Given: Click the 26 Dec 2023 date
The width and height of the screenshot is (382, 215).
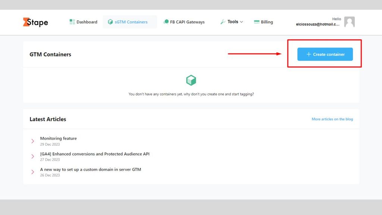Looking at the screenshot, I should pos(50,175).
